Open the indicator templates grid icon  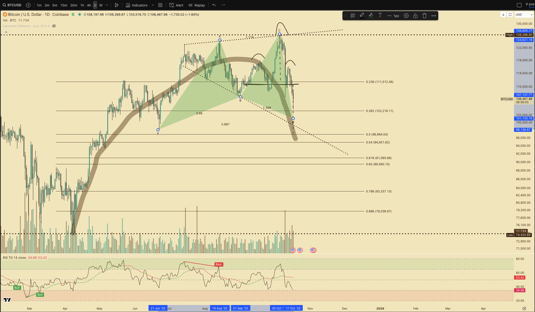160,5
